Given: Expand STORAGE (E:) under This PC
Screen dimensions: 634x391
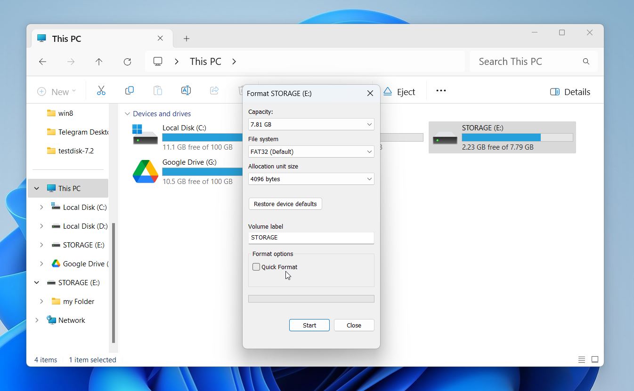Looking at the screenshot, I should pyautogui.click(x=41, y=245).
